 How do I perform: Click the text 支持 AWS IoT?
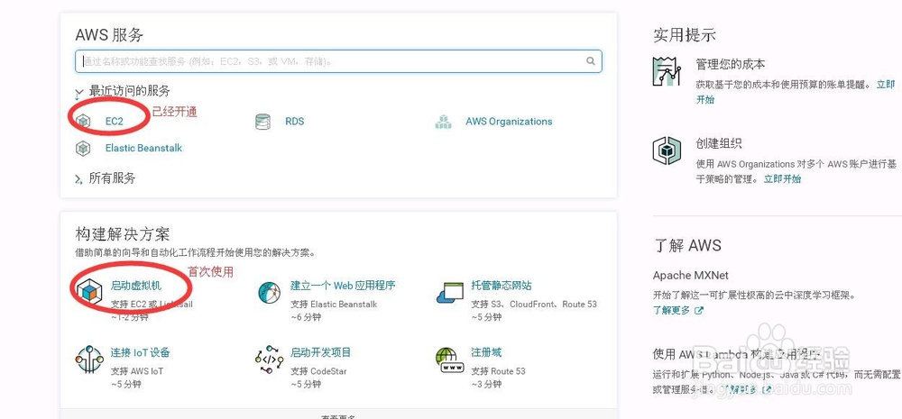(136, 371)
